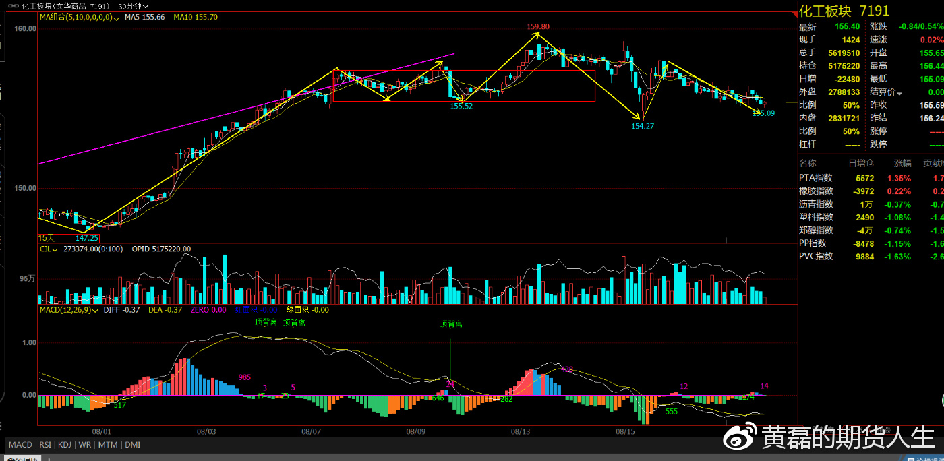Expand the MACD(12,26,9) parameter dropdown
The image size is (944, 461).
(96, 311)
